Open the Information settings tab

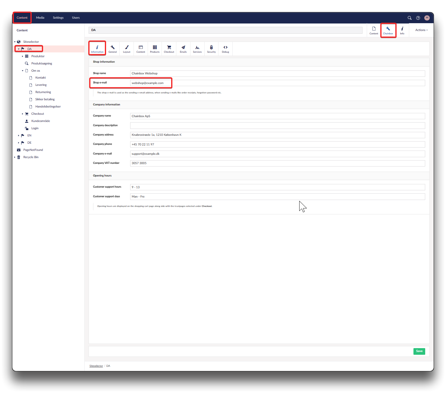pyautogui.click(x=97, y=49)
